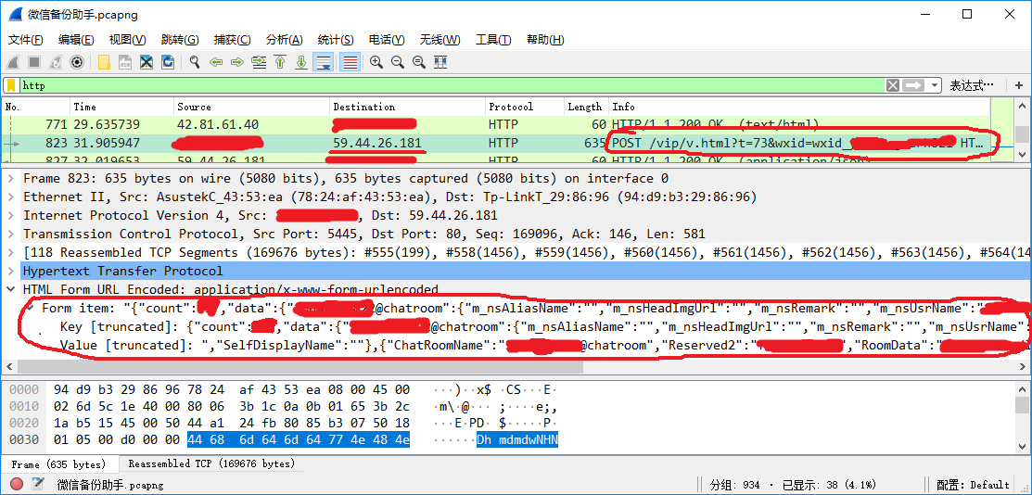Screen dimensions: 1032x495
Task: Collapse the Form item node
Action: (x=30, y=308)
